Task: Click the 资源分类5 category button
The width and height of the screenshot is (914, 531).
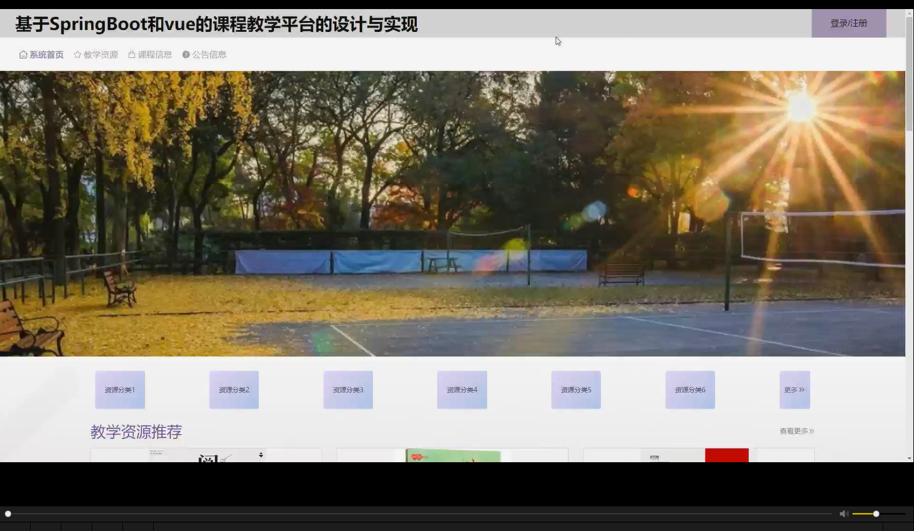Action: 575,389
